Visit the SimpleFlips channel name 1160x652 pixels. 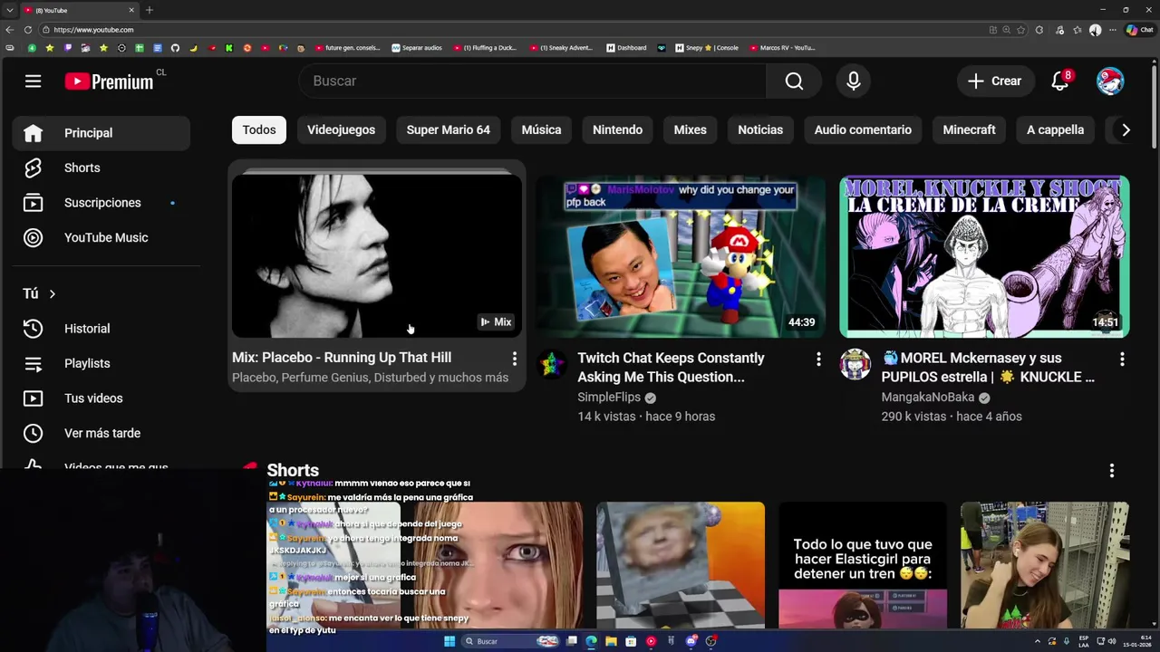pos(609,398)
